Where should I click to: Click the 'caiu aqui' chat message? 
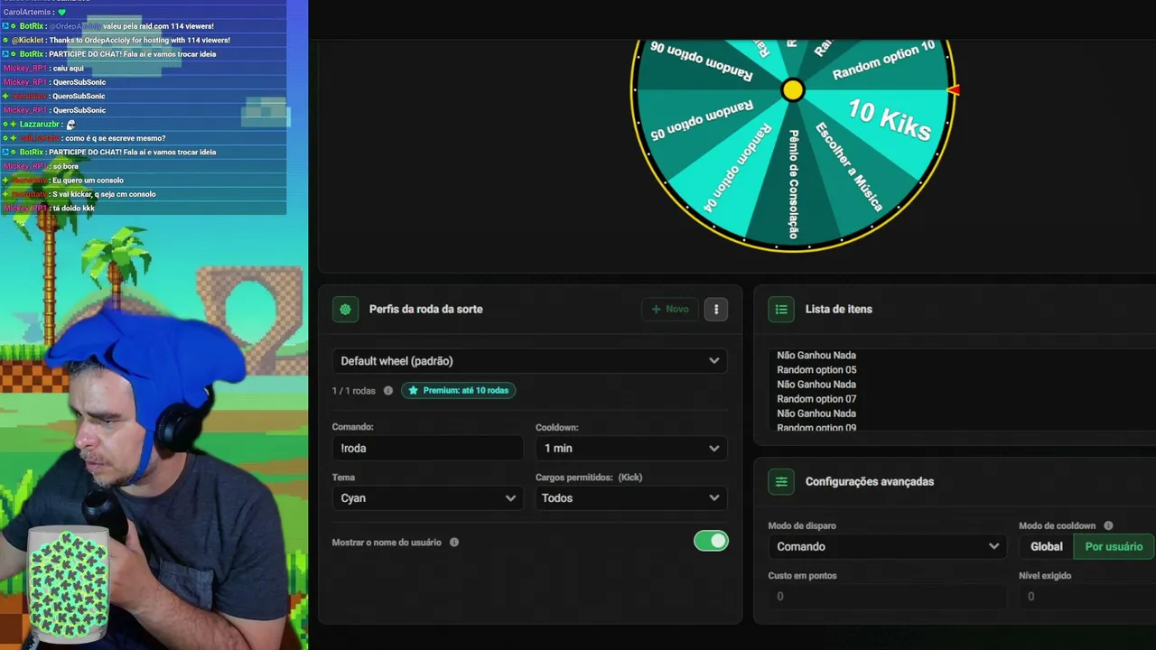[x=43, y=69]
